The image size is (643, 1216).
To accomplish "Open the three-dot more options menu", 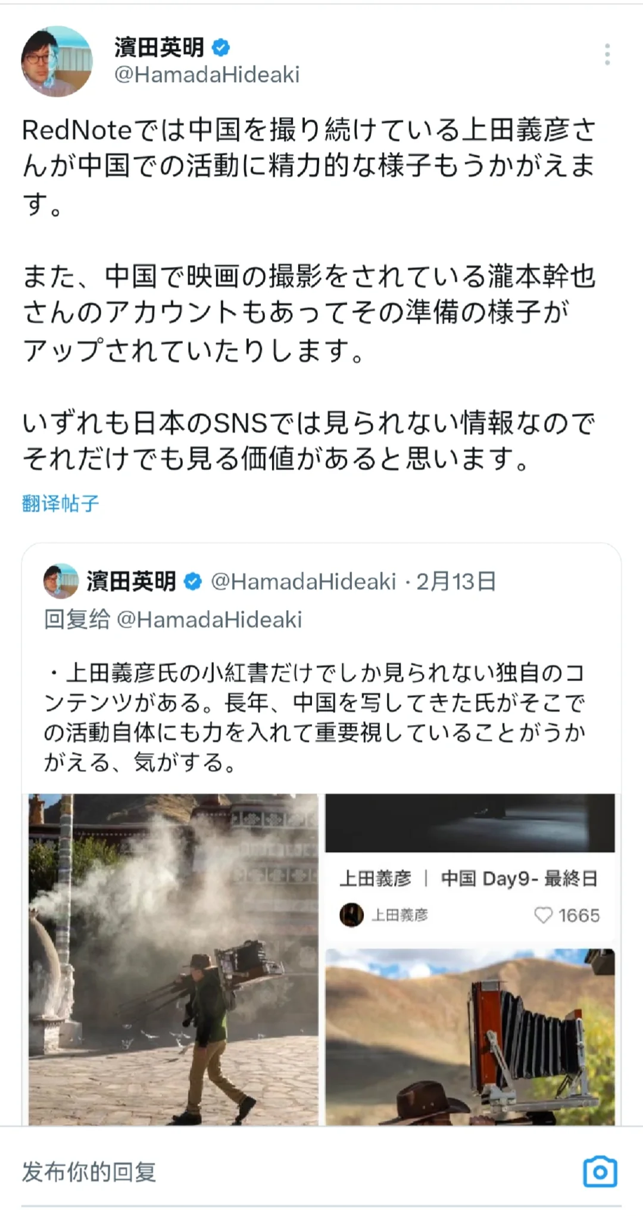I will [x=607, y=54].
